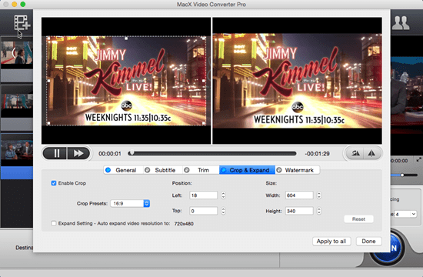This screenshot has width=423, height=277.
Task: Open the users icon in main window
Action: (x=401, y=23)
